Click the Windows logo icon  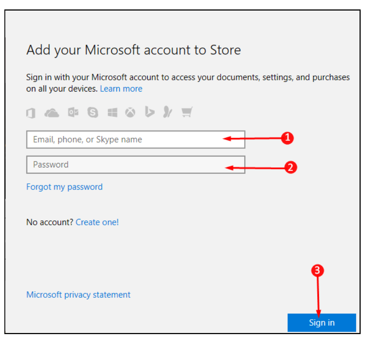112,113
